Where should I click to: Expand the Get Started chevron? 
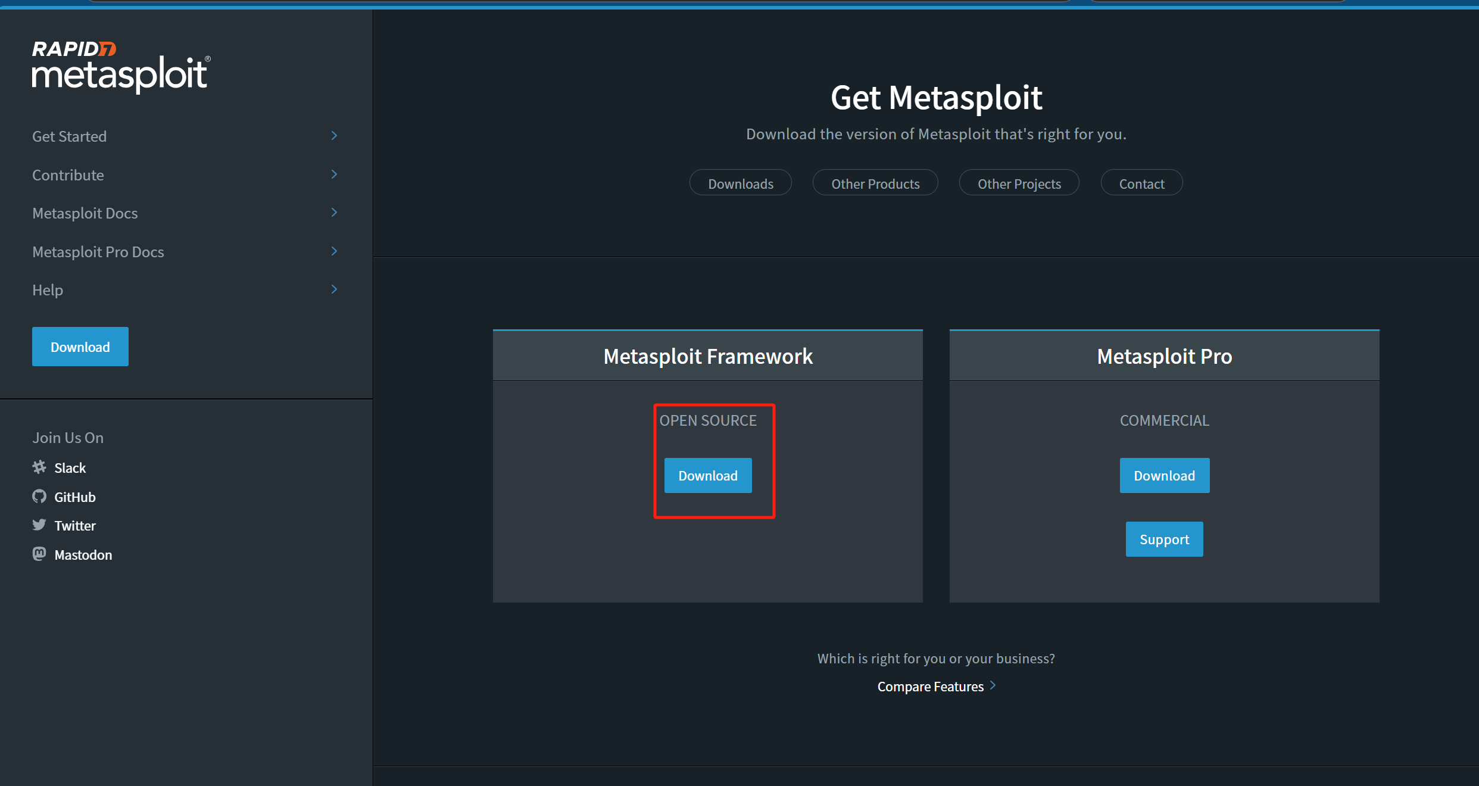(x=334, y=136)
